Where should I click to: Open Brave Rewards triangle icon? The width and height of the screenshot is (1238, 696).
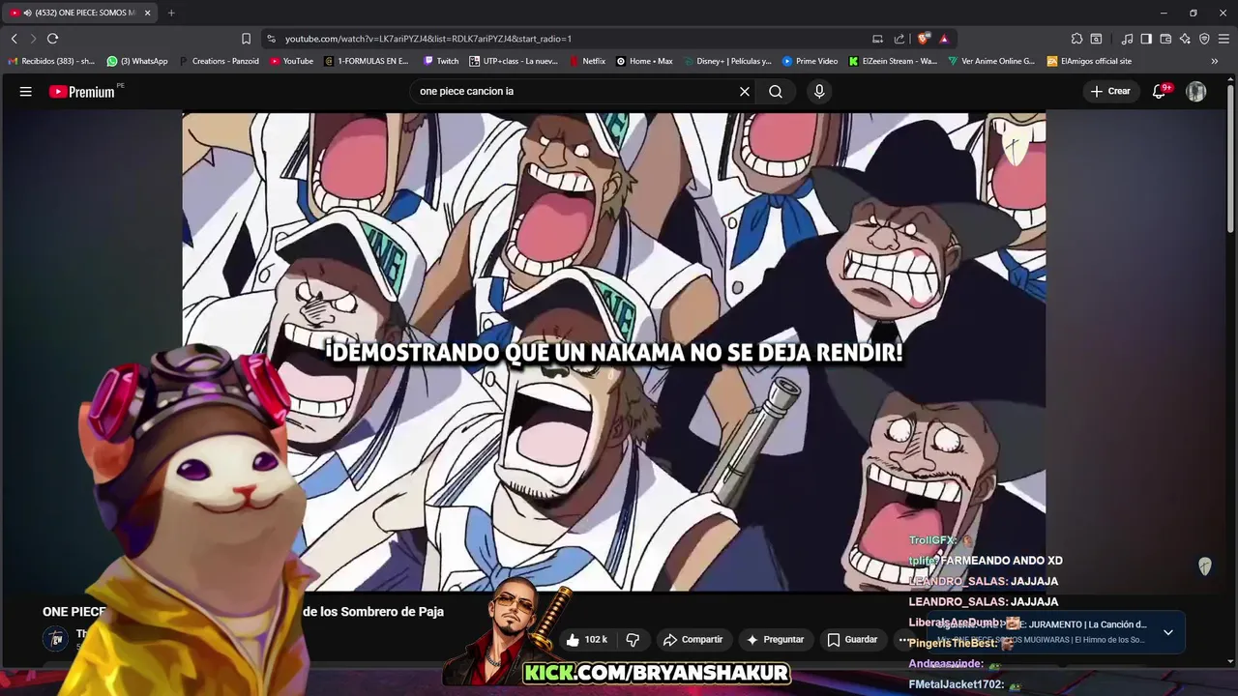[x=944, y=39]
